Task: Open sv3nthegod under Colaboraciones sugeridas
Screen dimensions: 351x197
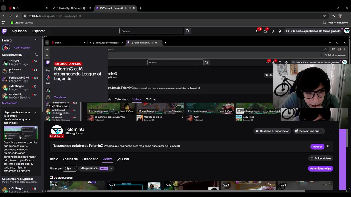Action: 20,190
